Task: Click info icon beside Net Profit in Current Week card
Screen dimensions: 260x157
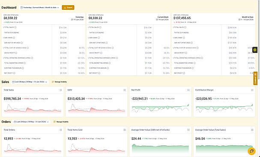Action: [x=99, y=73]
